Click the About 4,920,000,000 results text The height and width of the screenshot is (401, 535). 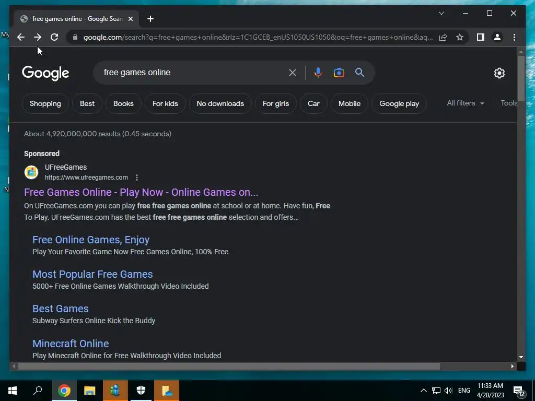click(98, 134)
